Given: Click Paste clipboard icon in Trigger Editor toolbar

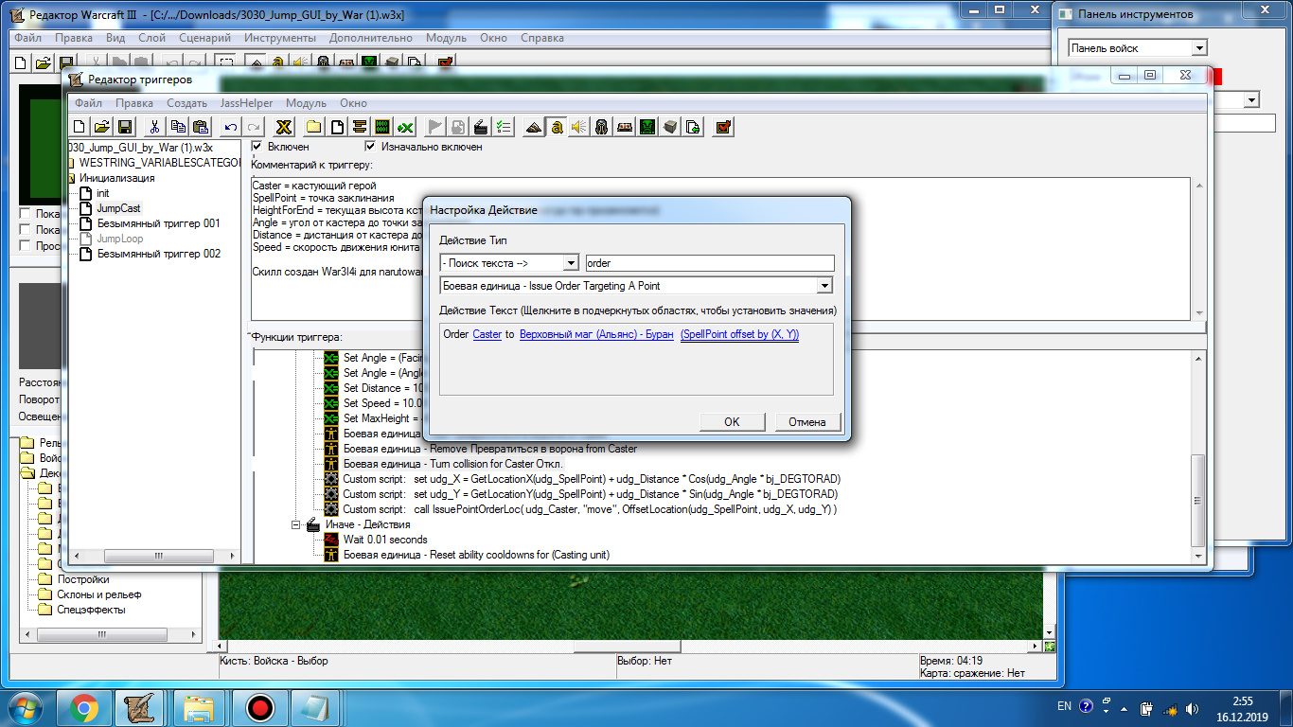Looking at the screenshot, I should [x=201, y=127].
